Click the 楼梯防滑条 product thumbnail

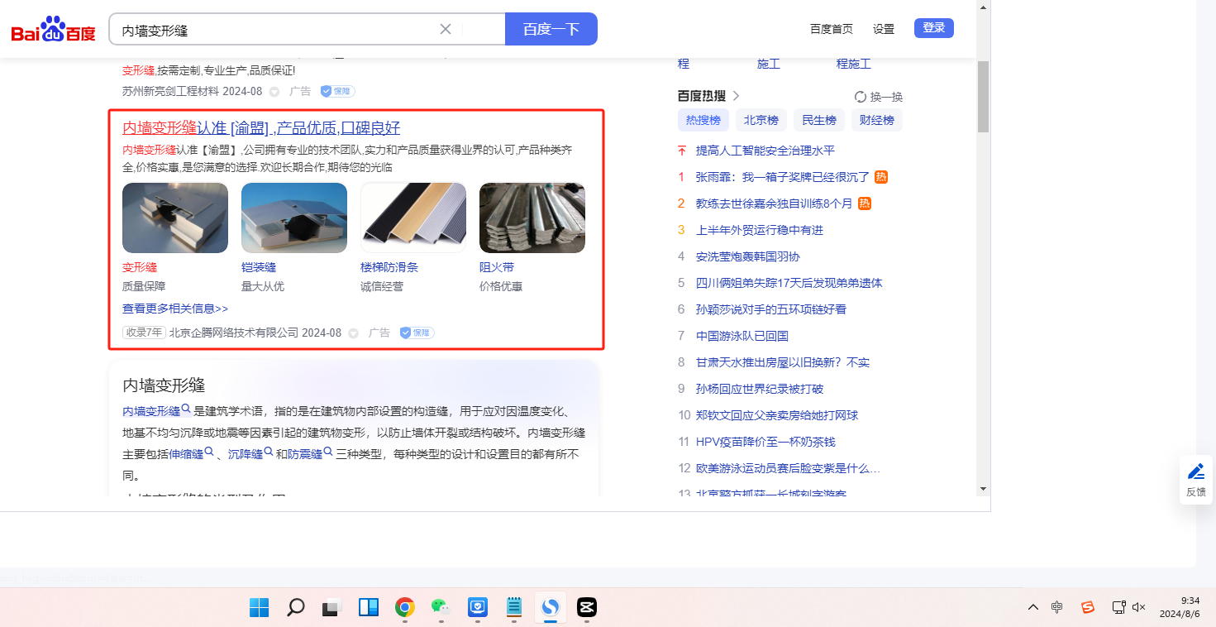point(413,218)
